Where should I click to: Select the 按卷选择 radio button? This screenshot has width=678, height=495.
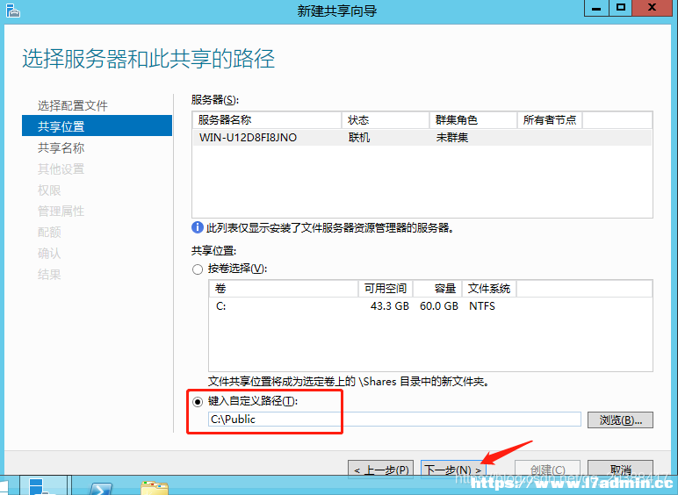pyautogui.click(x=198, y=269)
